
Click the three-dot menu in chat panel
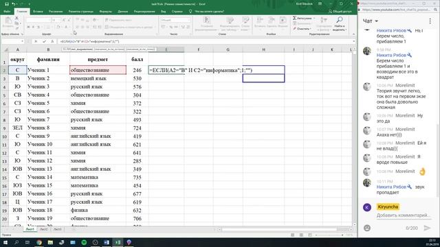tap(430, 21)
